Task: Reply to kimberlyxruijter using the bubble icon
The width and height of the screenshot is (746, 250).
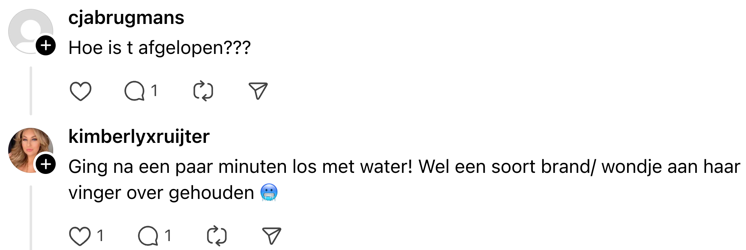Action: click(x=148, y=236)
